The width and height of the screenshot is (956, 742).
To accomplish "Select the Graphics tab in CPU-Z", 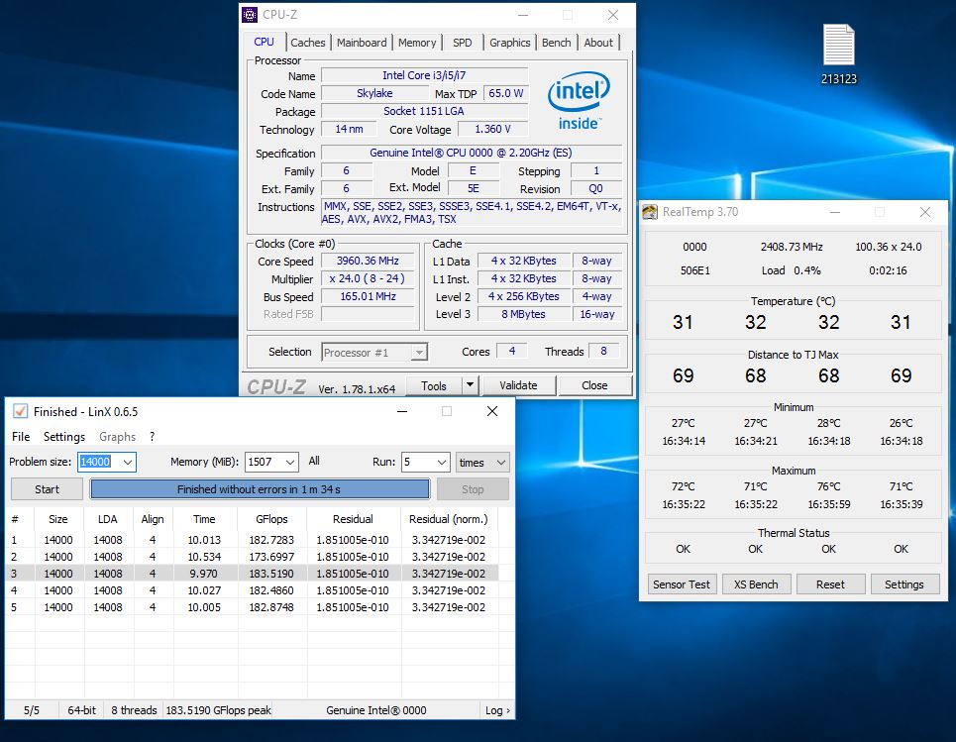I will 510,43.
